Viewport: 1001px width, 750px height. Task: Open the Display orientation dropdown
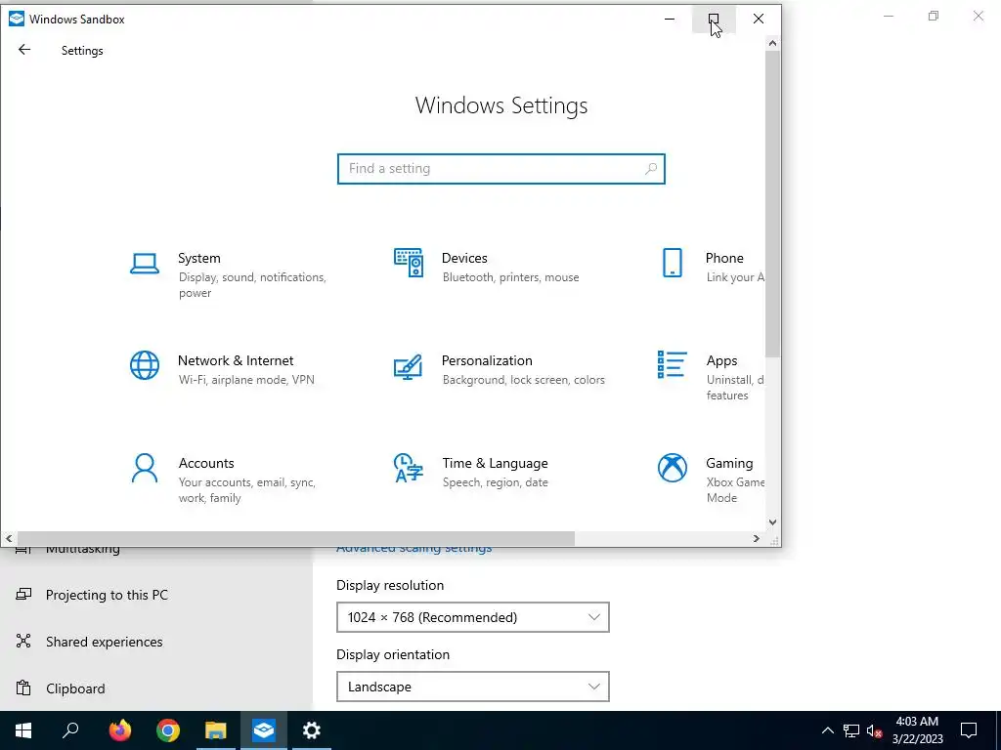tap(473, 687)
